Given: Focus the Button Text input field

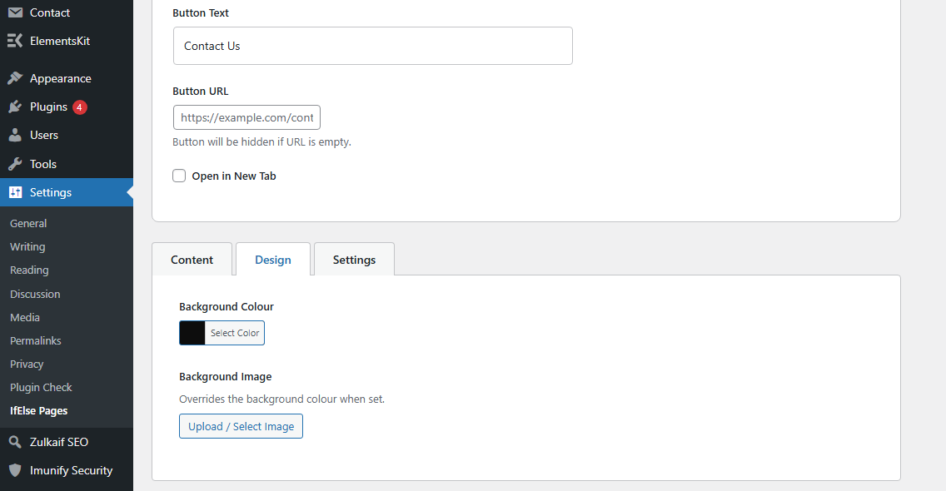Looking at the screenshot, I should click(x=372, y=46).
